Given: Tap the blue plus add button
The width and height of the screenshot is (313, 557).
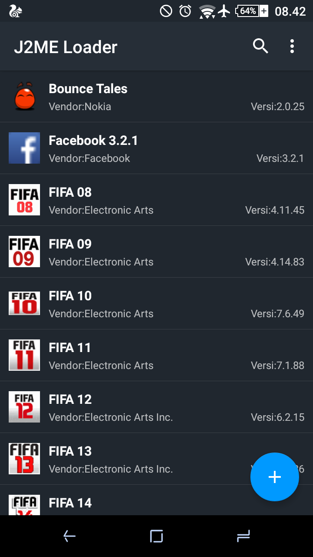Looking at the screenshot, I should tap(275, 477).
